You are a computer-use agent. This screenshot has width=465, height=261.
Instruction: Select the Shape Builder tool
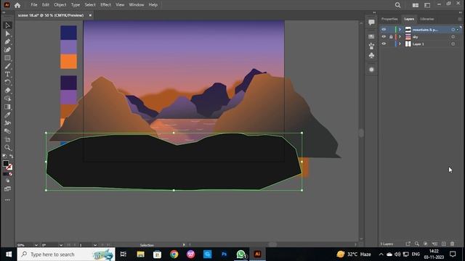point(8,99)
